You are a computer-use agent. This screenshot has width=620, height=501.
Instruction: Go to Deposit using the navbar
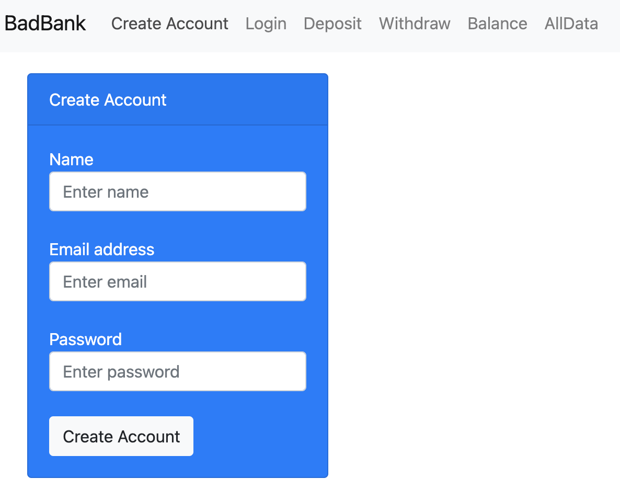(x=332, y=24)
